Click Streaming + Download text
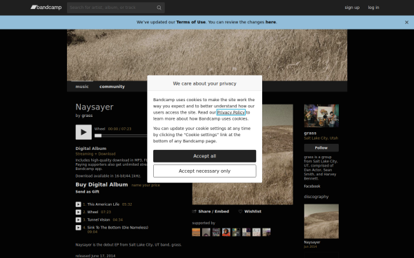Image resolution: width=414 pixels, height=258 pixels. (95, 154)
